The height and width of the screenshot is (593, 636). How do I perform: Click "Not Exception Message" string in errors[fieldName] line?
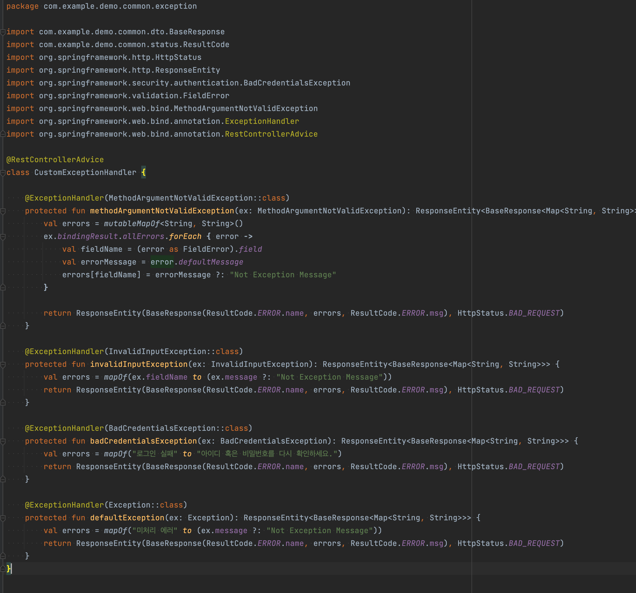[x=283, y=275]
